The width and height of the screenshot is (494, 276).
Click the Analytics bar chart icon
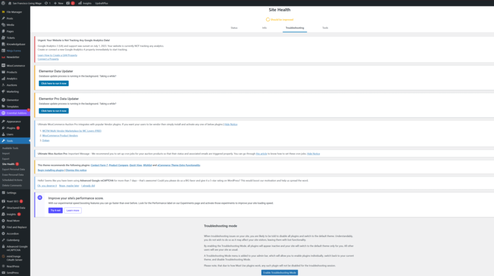click(3, 79)
